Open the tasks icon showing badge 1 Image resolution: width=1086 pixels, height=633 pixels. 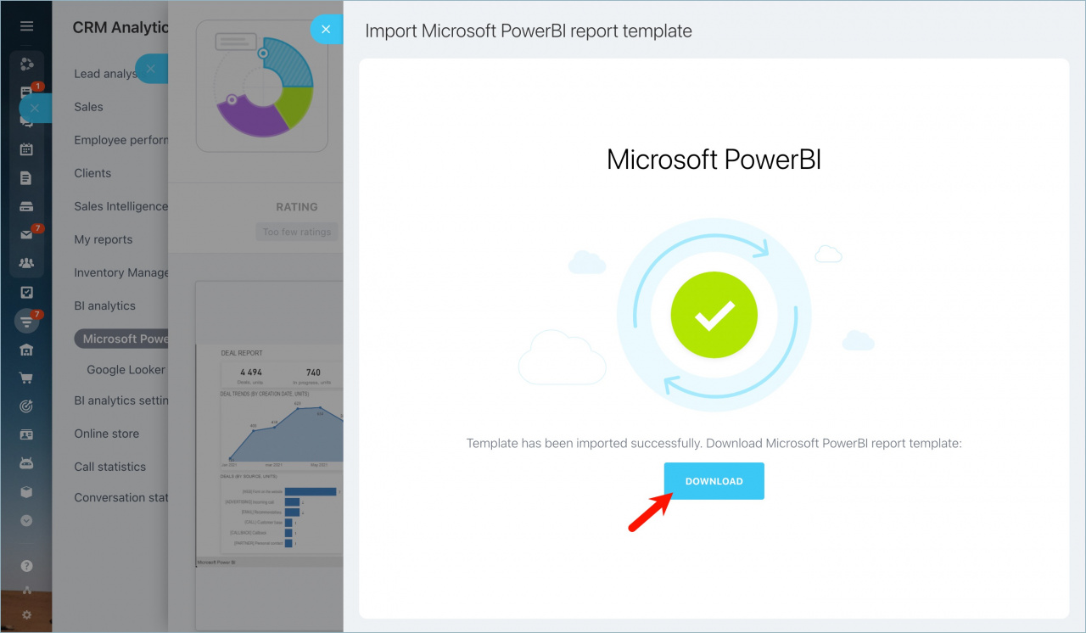[x=26, y=92]
